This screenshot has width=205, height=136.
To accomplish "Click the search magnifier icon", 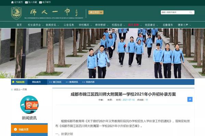I will 191,12.
